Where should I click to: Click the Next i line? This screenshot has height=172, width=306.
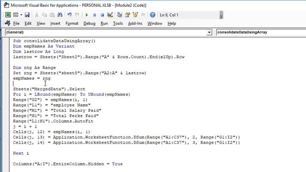[x=21, y=153]
